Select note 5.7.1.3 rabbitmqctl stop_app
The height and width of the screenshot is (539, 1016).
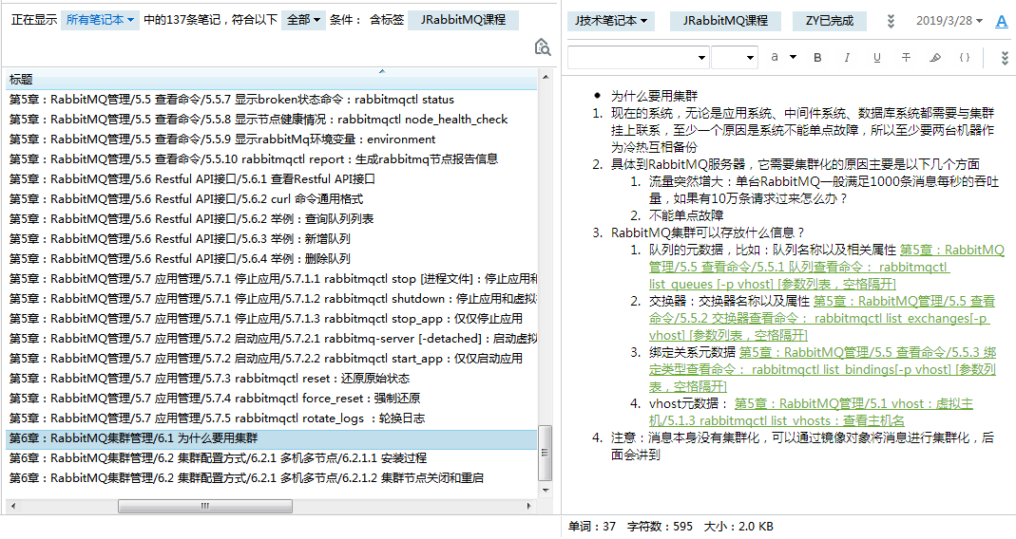point(272,319)
